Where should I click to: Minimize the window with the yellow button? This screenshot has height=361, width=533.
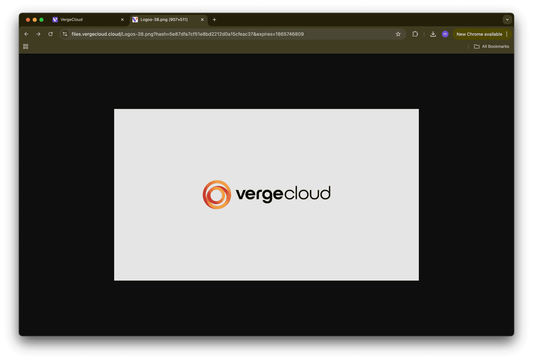pos(35,20)
